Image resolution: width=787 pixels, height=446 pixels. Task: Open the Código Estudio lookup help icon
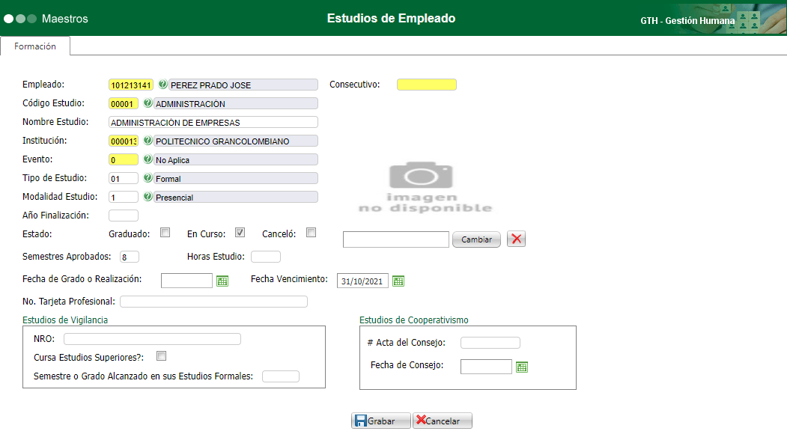click(148, 103)
